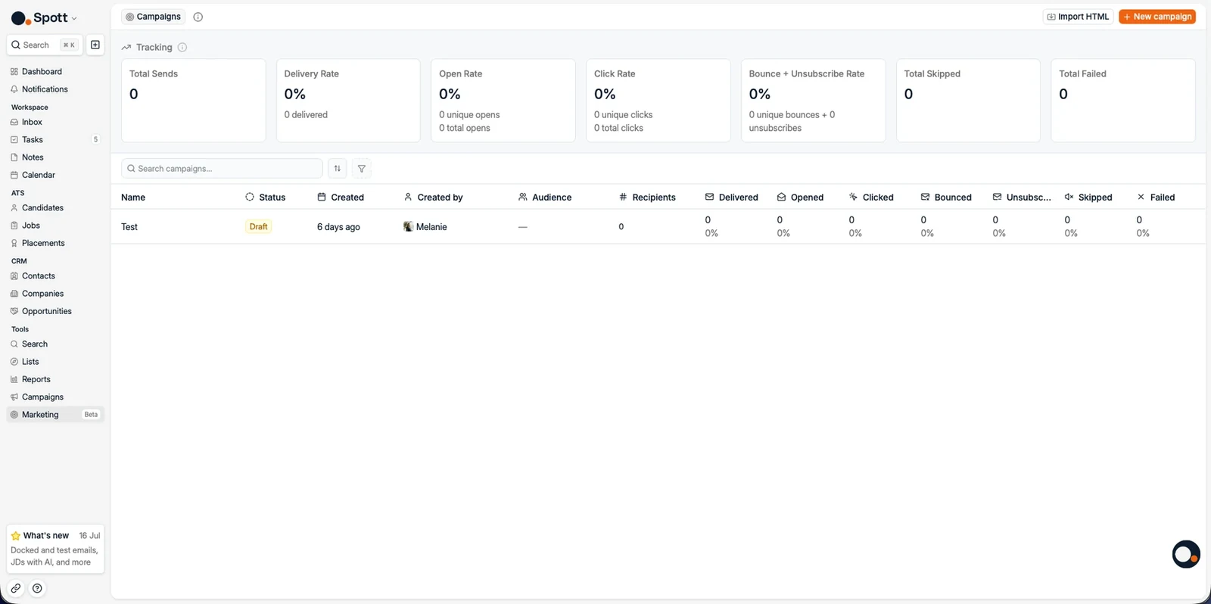Open Lists in the sidebar

(x=55, y=362)
